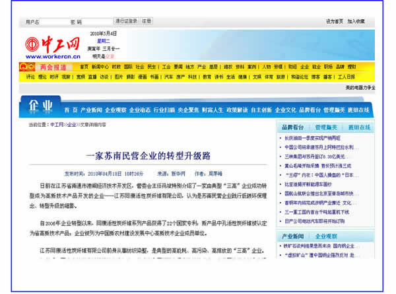396x294 pixels.
Task: Open 班组在线 in the blue navigation bar
Action: (x=358, y=110)
